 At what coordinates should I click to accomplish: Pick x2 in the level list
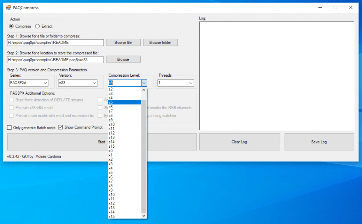(x=125, y=159)
